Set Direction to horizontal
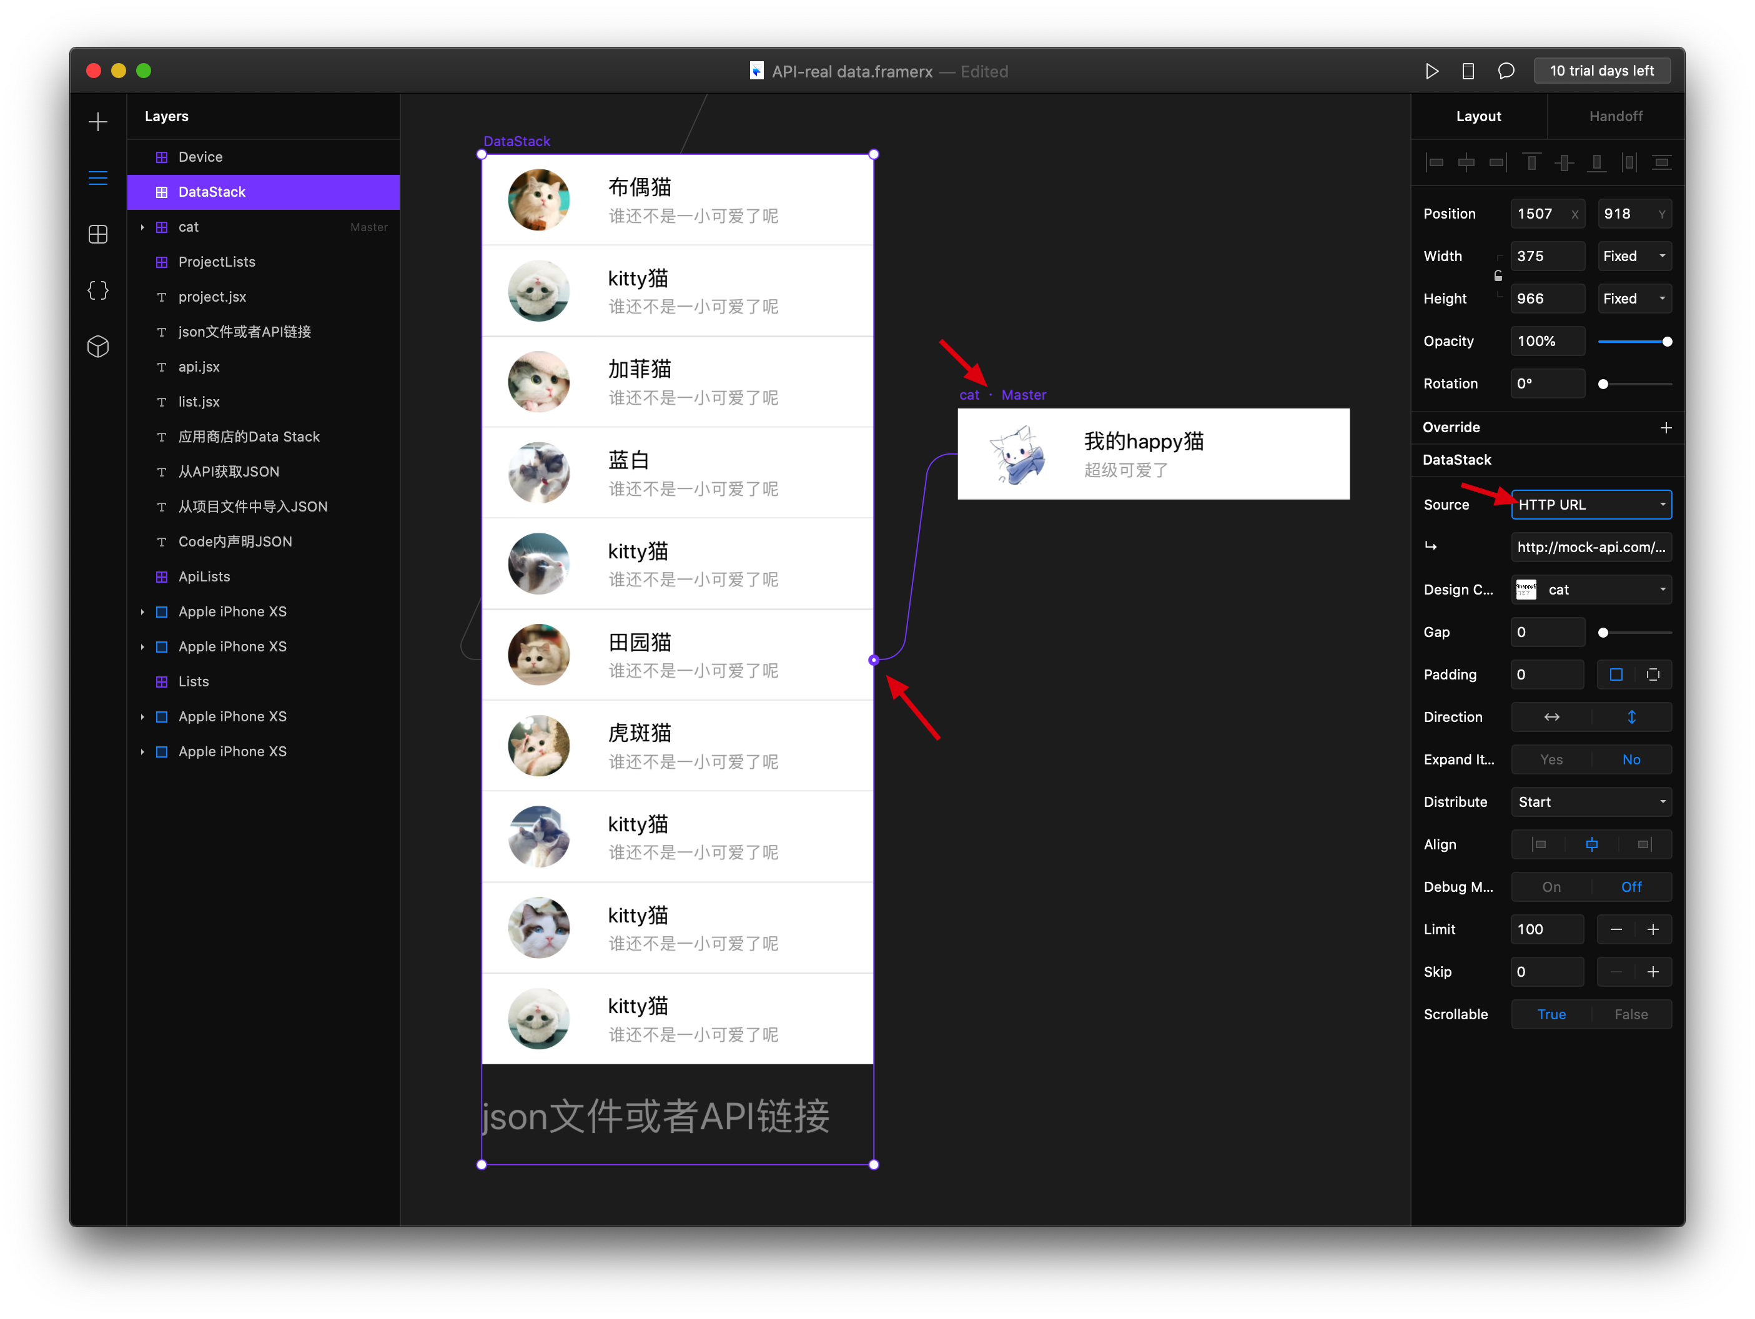1755x1319 pixels. point(1551,717)
